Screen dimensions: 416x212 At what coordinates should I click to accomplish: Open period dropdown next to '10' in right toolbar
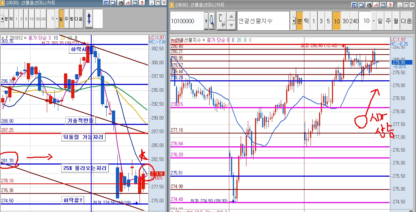[x=373, y=21]
